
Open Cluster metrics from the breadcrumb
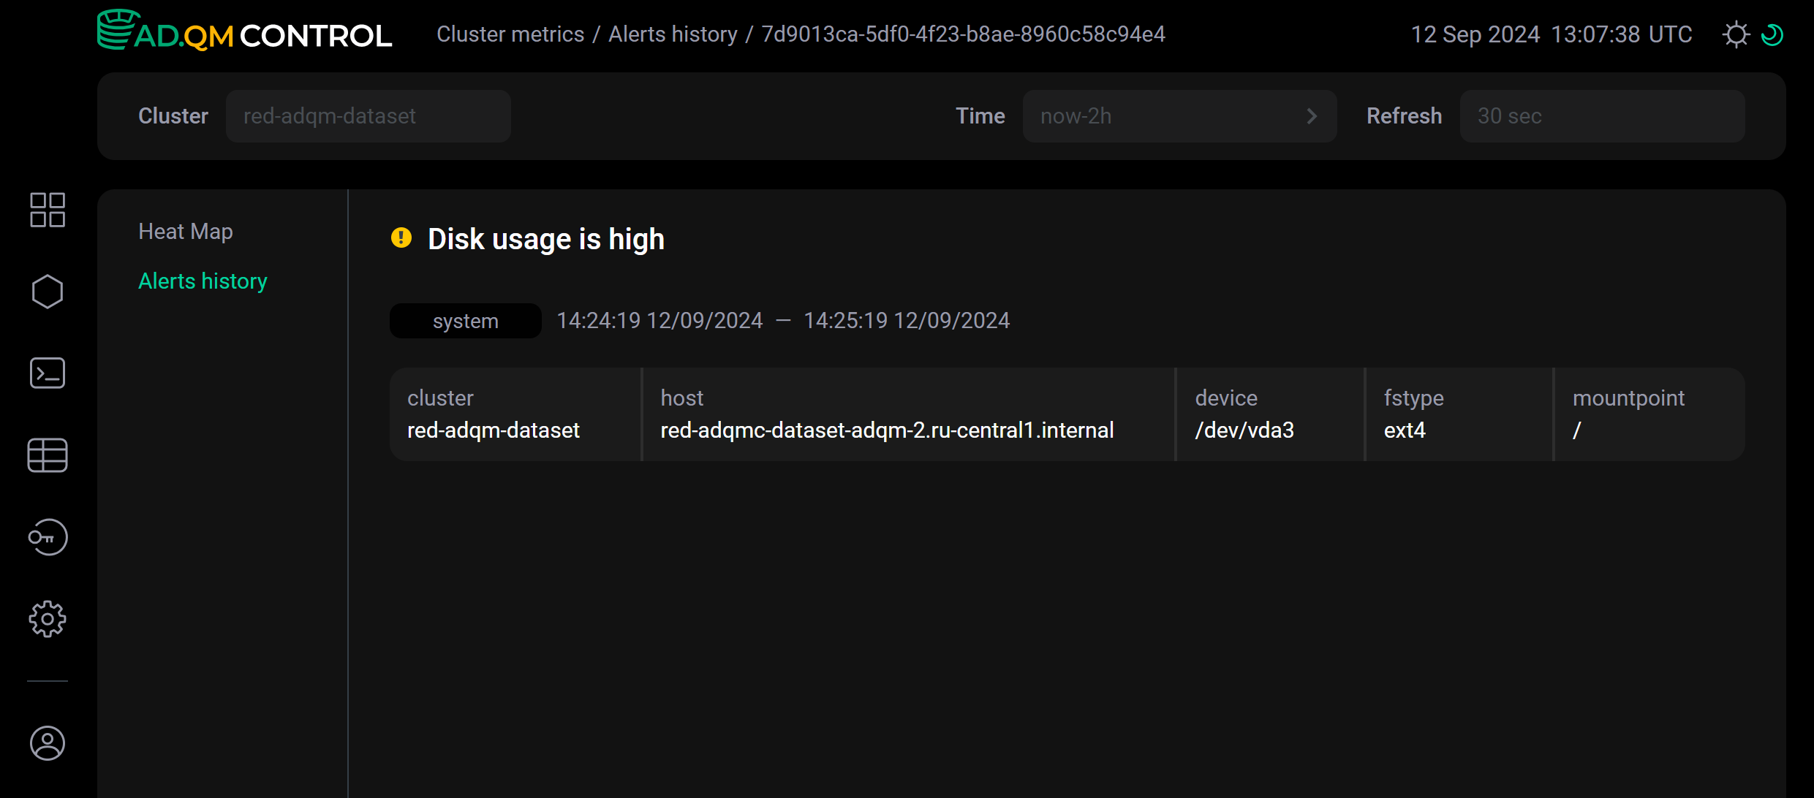(510, 34)
